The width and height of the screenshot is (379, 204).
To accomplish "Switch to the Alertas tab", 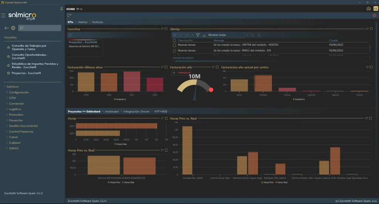I will coord(83,22).
